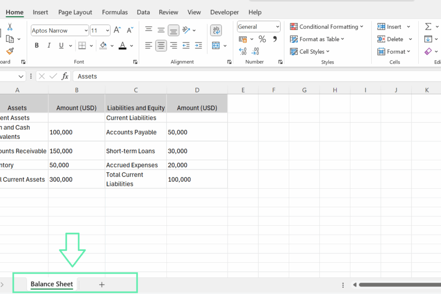Open the Format cells menu
The height and width of the screenshot is (294, 441).
coord(394,52)
